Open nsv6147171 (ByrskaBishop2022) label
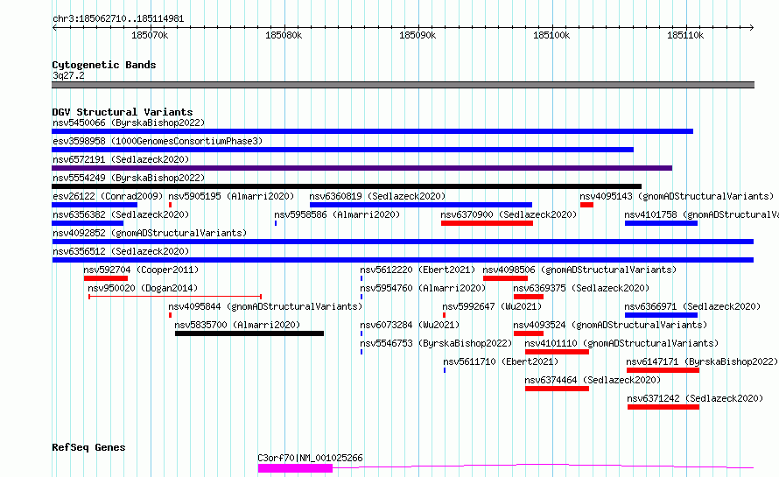 click(x=702, y=361)
